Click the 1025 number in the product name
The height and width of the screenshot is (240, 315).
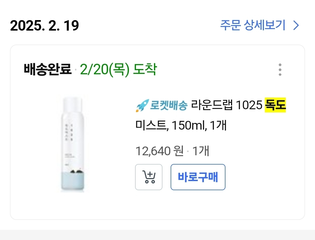click(249, 105)
